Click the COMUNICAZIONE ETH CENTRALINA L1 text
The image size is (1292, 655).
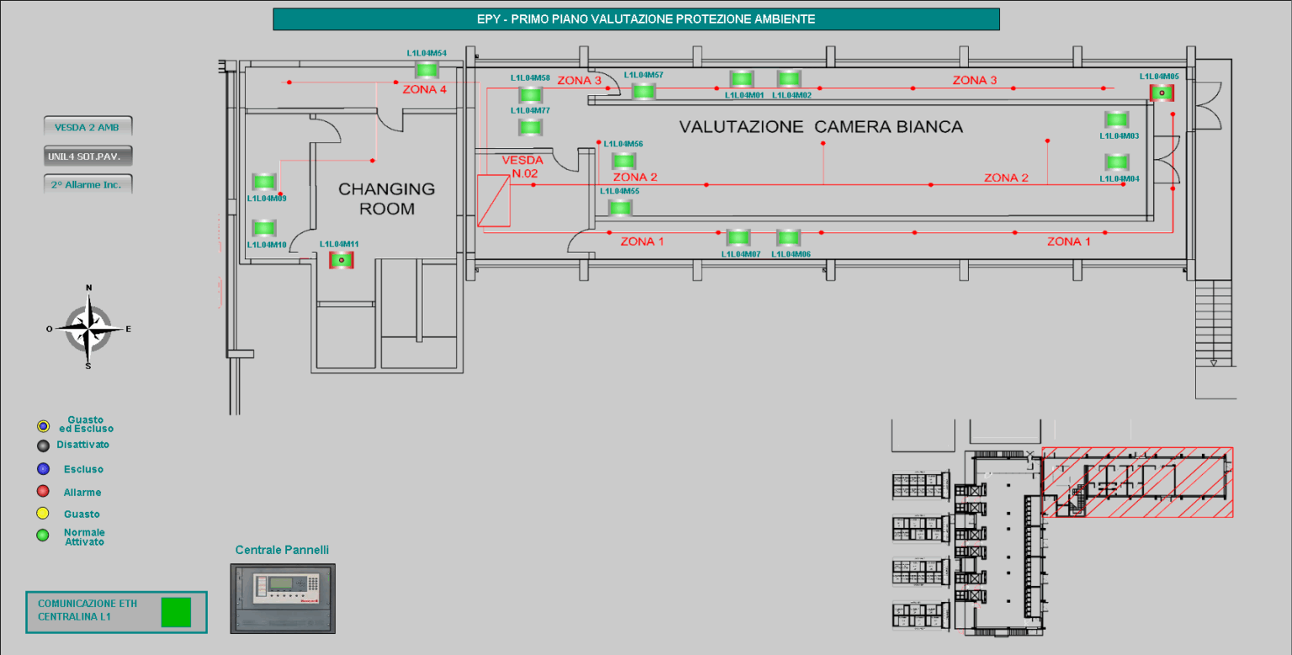[87, 610]
